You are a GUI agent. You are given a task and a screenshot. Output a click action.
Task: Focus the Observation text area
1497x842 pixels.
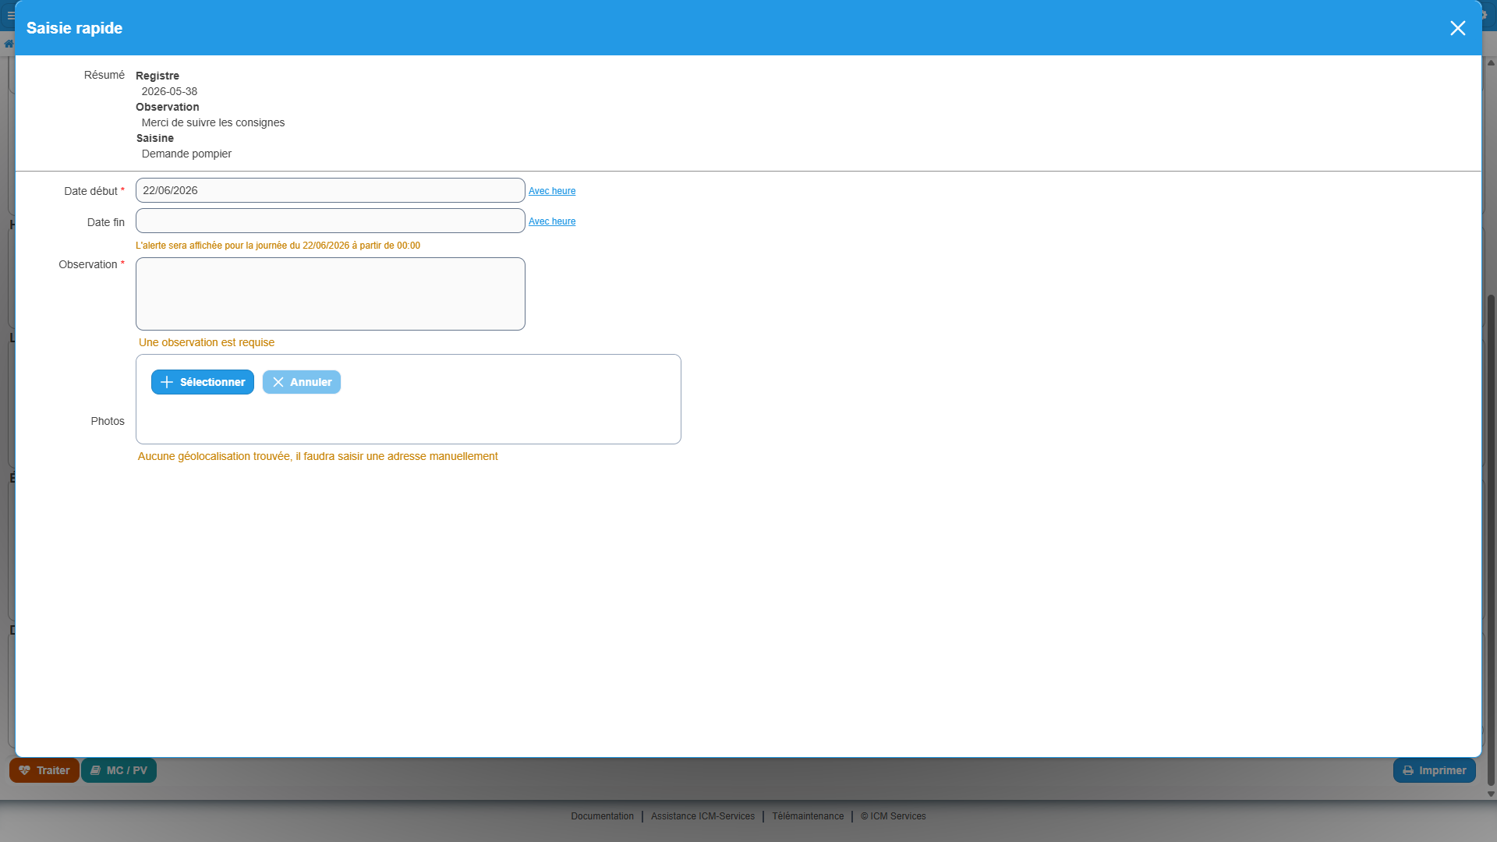pos(330,294)
